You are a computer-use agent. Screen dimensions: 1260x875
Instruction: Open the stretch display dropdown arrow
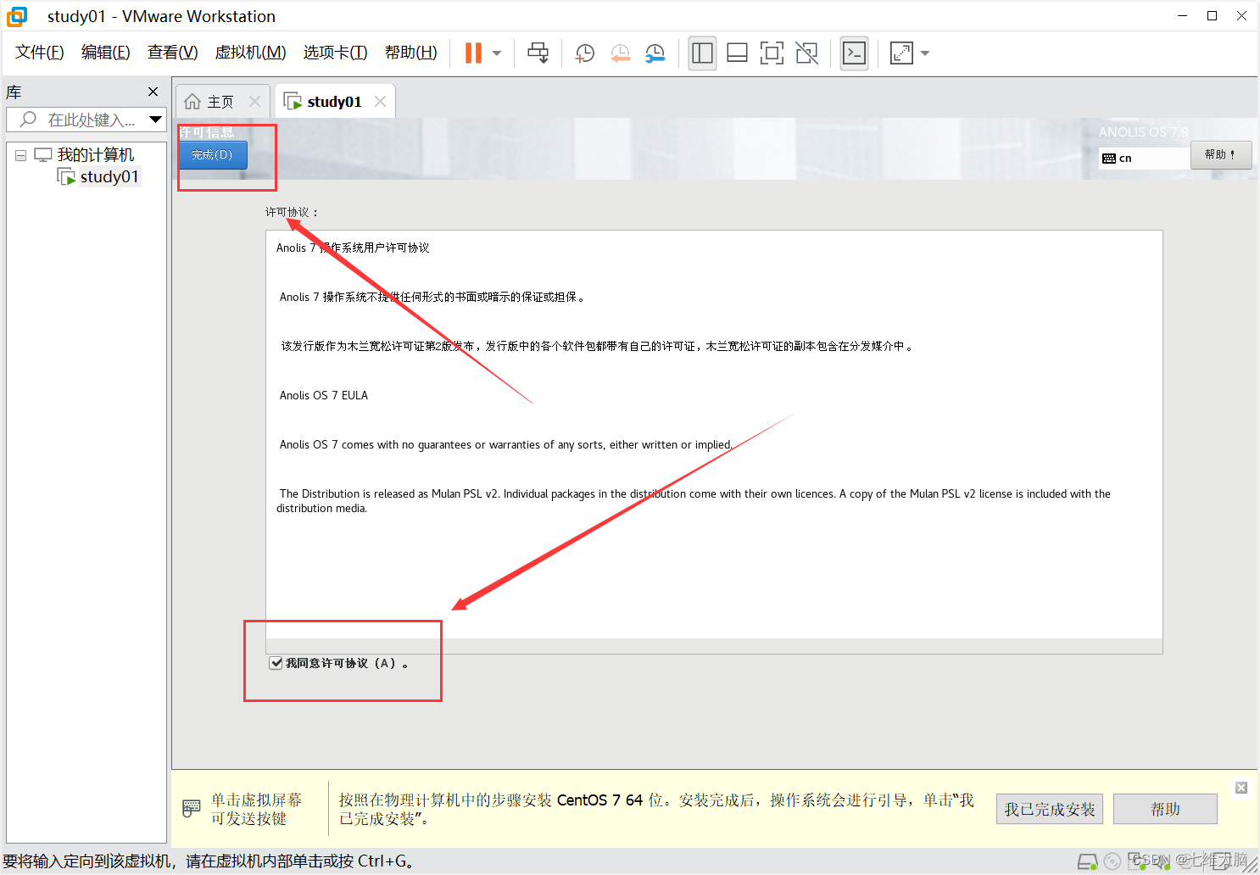[x=925, y=53]
